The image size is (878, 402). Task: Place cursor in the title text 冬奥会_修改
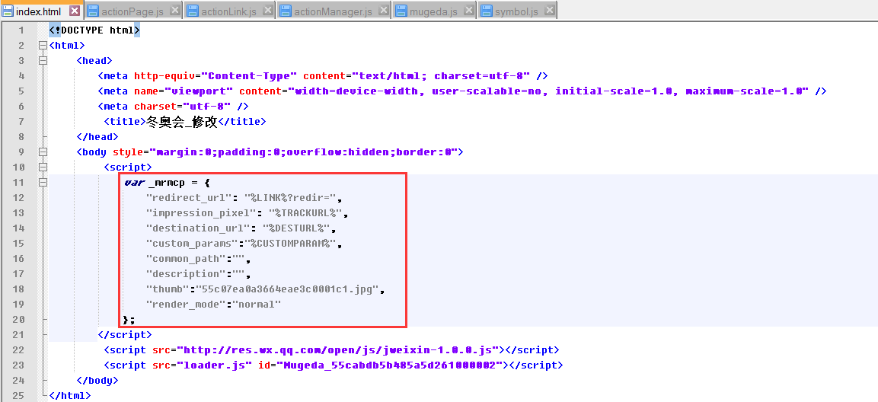181,122
